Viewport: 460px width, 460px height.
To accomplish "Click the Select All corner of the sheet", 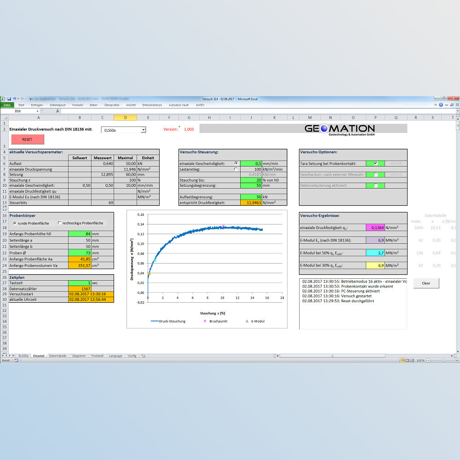I will coord(4,118).
